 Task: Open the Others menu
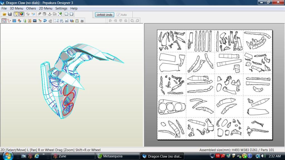[x=31, y=8]
